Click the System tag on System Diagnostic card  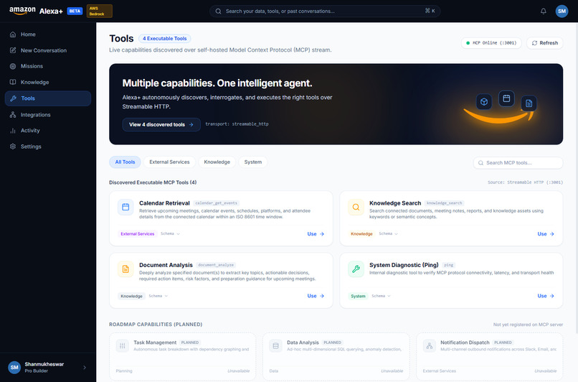click(x=358, y=296)
